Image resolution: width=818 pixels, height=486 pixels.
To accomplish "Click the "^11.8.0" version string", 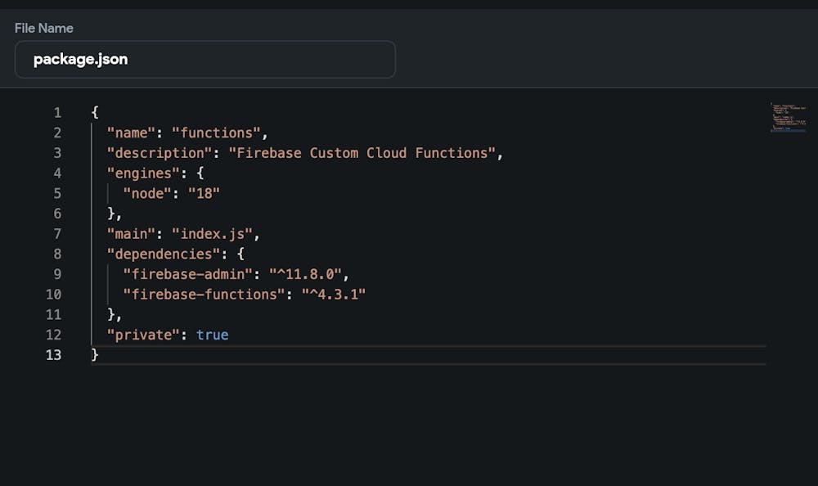I will pos(305,274).
